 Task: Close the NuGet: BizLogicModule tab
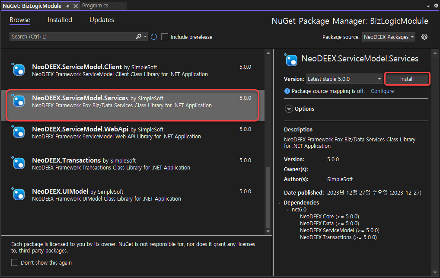pyautogui.click(x=76, y=6)
